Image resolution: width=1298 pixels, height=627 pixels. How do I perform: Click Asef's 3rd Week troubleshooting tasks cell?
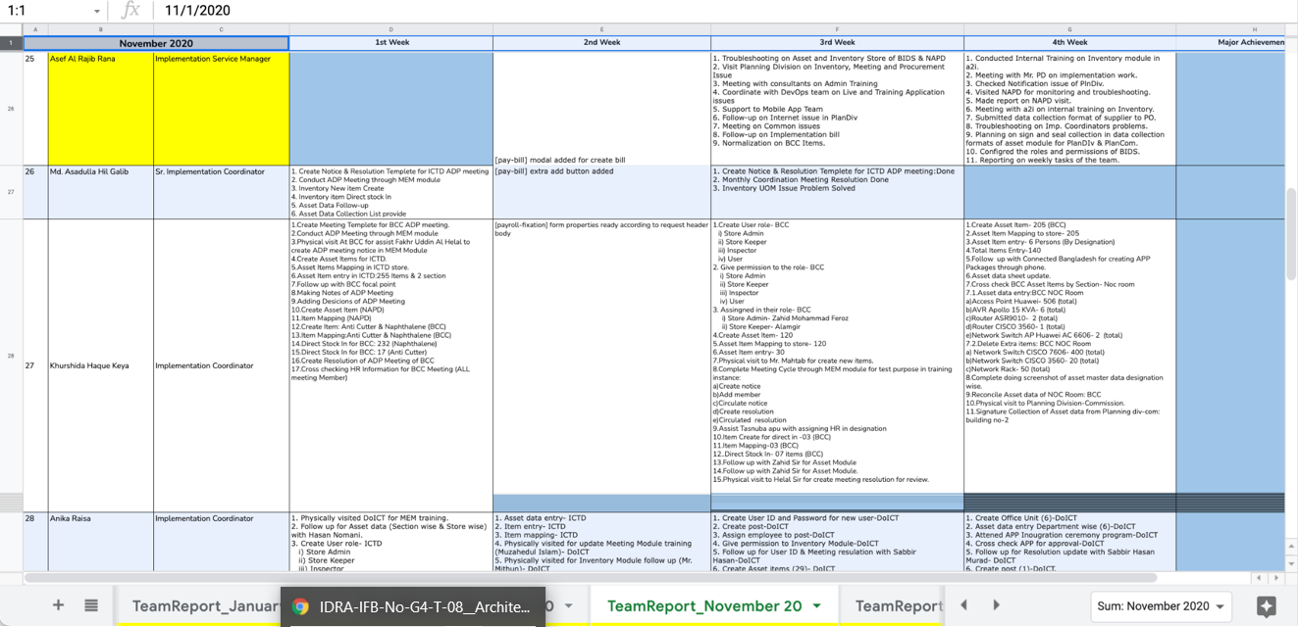(x=837, y=109)
